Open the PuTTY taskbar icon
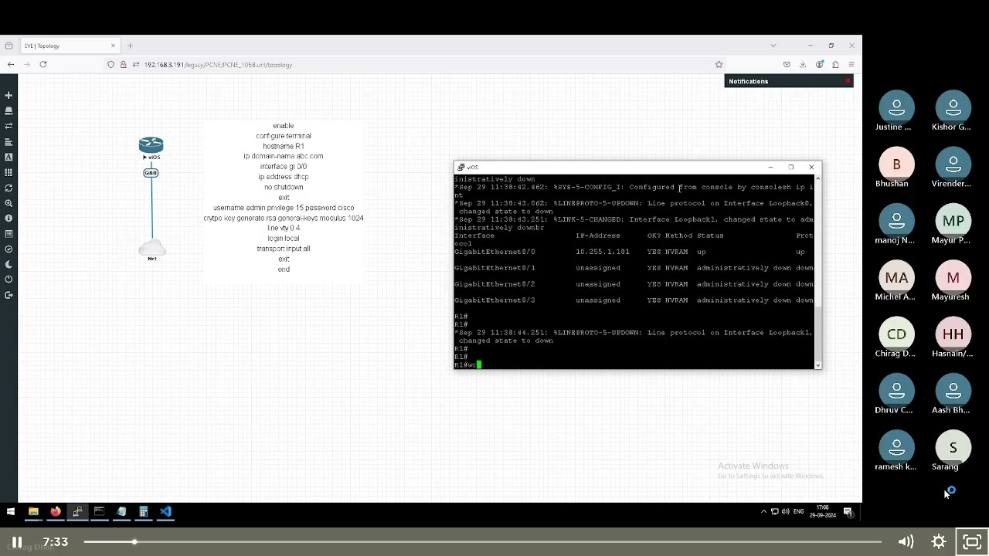This screenshot has width=989, height=556. pyautogui.click(x=77, y=511)
